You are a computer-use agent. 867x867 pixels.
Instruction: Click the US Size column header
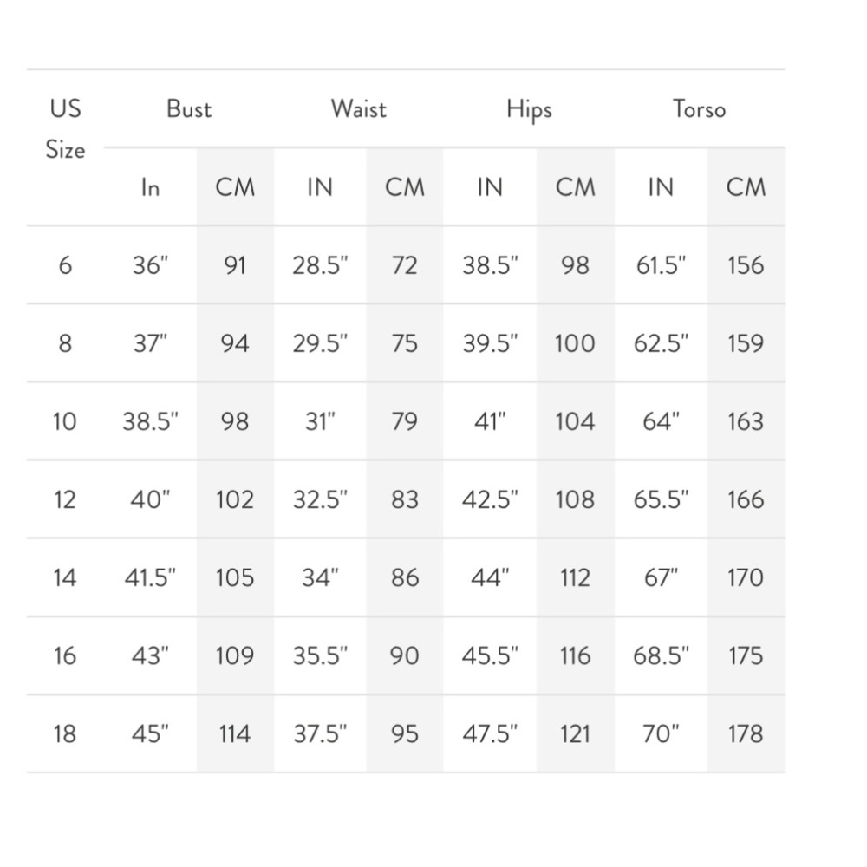[x=65, y=129]
